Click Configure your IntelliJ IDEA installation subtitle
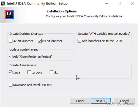138x107 pixels. 85,16
